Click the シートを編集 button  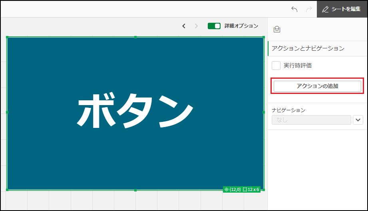342,9
